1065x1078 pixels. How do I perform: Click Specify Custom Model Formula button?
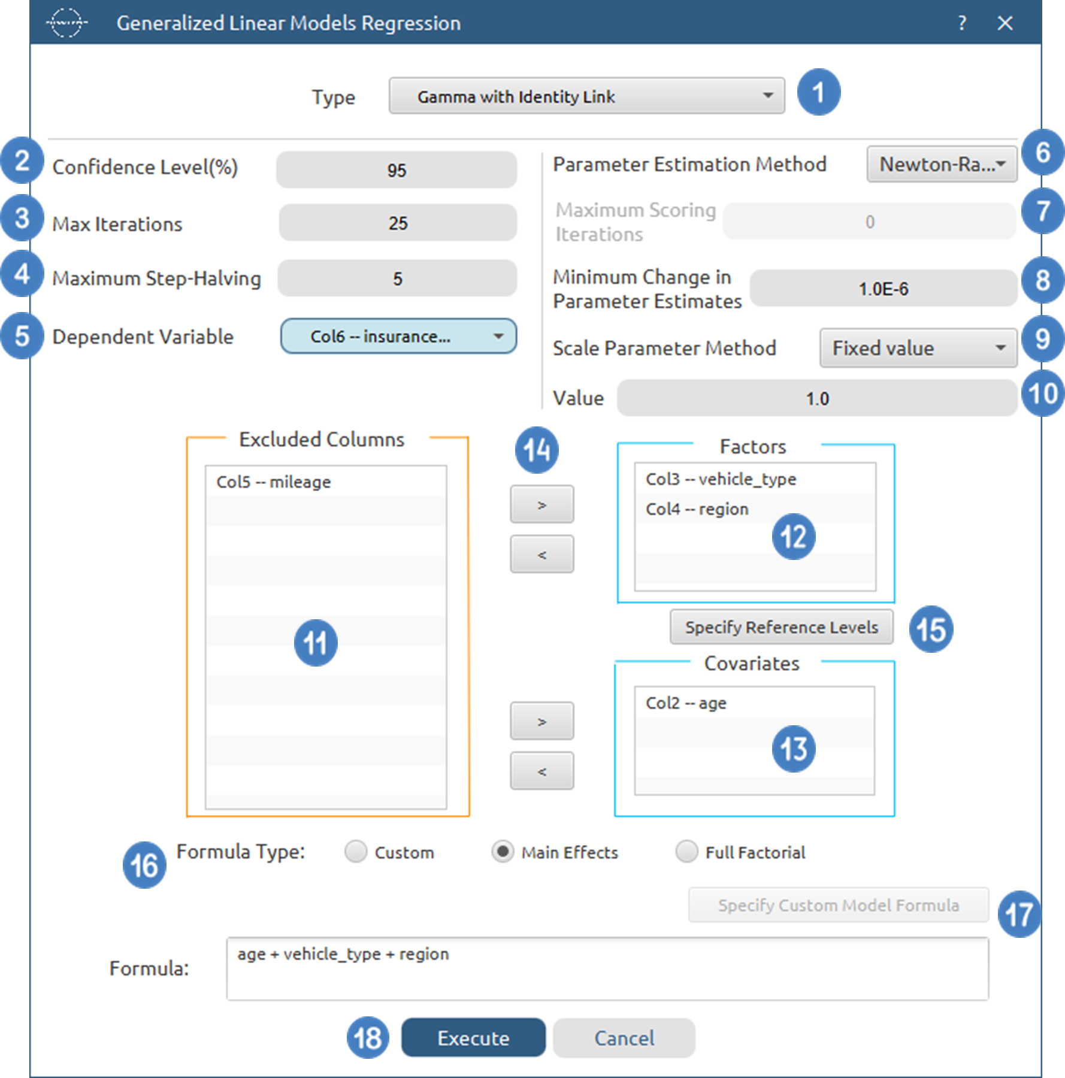[x=839, y=905]
